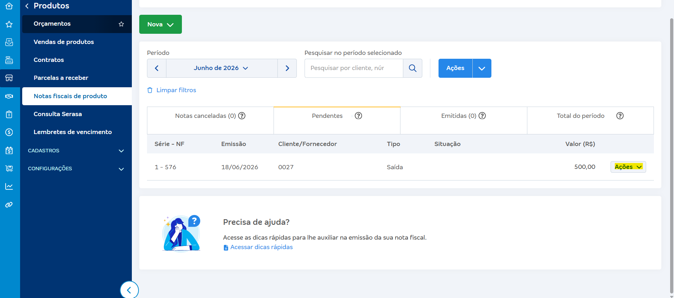Click help icon beside Pendentes
This screenshot has height=298, width=674.
pos(359,116)
